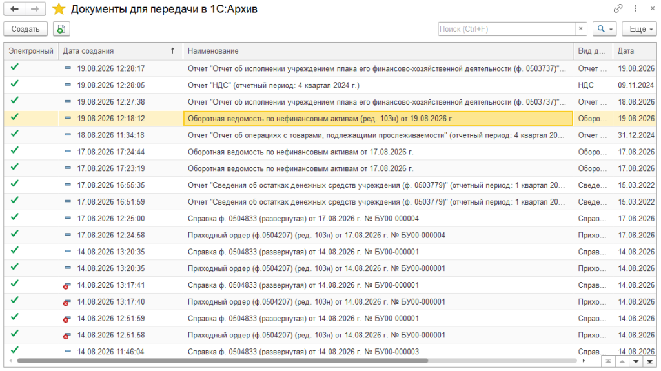Click the deleted-mark icon beside 14.08.2026 12:51:59
Screen dimensions: 661x371
pyautogui.click(x=66, y=319)
